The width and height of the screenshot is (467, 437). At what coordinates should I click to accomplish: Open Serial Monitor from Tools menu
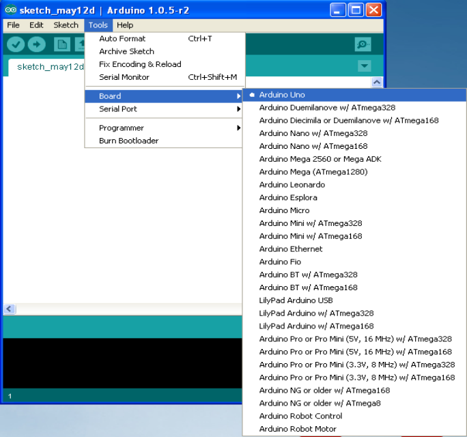165,77
